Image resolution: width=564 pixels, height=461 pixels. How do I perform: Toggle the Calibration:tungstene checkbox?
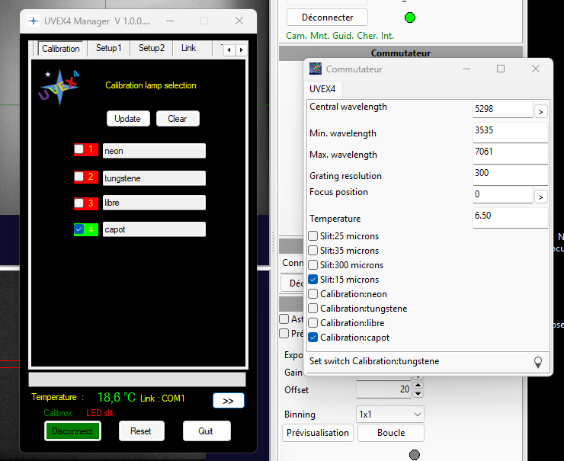313,309
